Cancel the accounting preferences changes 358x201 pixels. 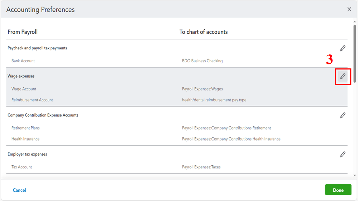point(19,190)
